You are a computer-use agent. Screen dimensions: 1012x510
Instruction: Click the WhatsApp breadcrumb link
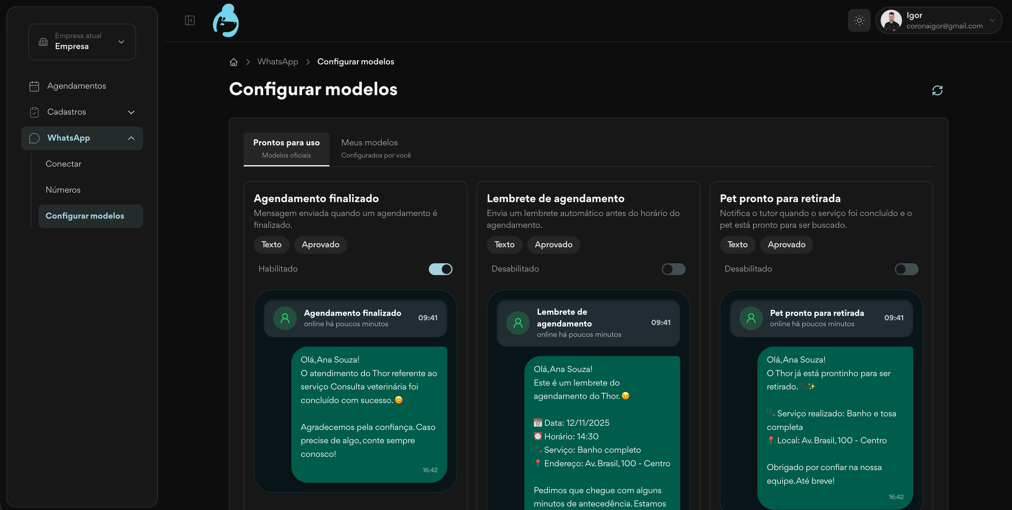click(x=277, y=62)
